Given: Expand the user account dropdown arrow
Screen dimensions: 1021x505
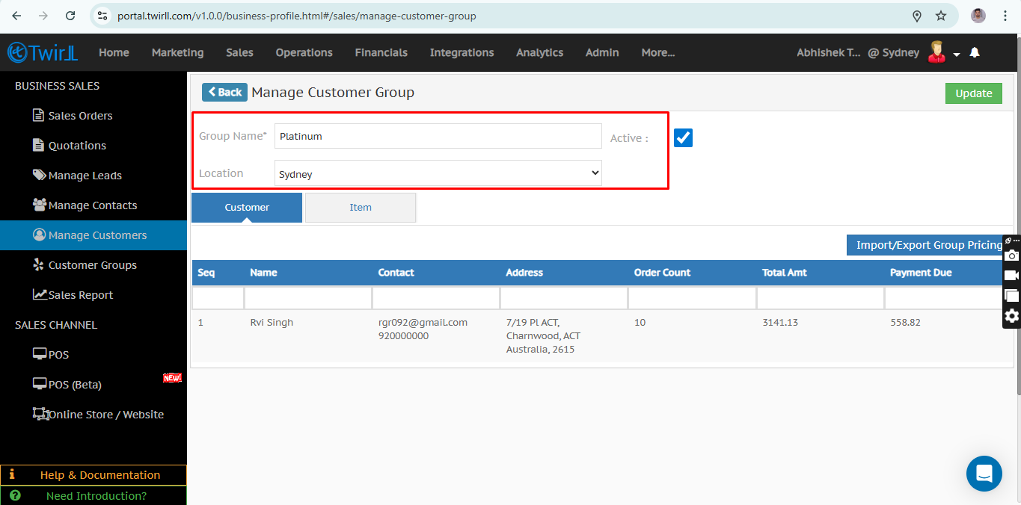Looking at the screenshot, I should click(957, 55).
